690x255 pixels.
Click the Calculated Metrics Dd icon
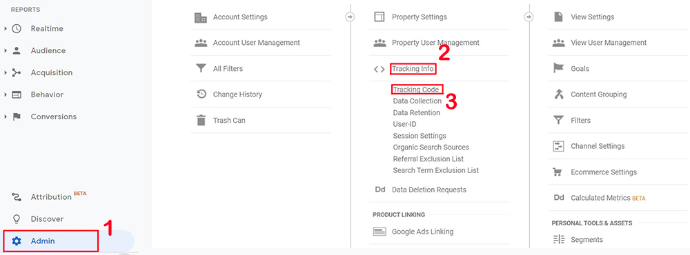pyautogui.click(x=559, y=198)
